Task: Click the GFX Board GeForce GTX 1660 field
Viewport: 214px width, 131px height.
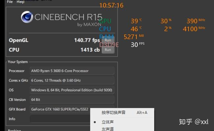Action: [60, 109]
